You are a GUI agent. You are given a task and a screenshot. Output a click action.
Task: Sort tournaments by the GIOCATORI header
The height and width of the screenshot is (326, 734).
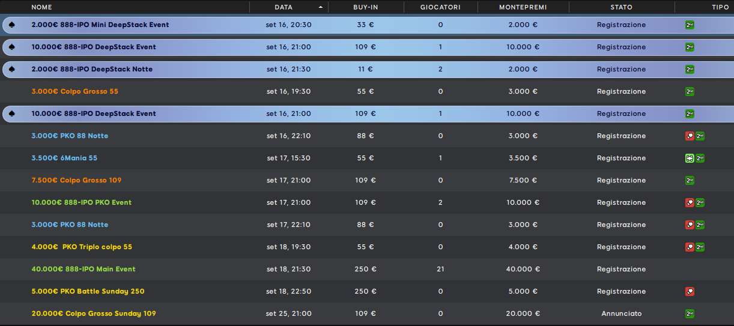tap(440, 7)
